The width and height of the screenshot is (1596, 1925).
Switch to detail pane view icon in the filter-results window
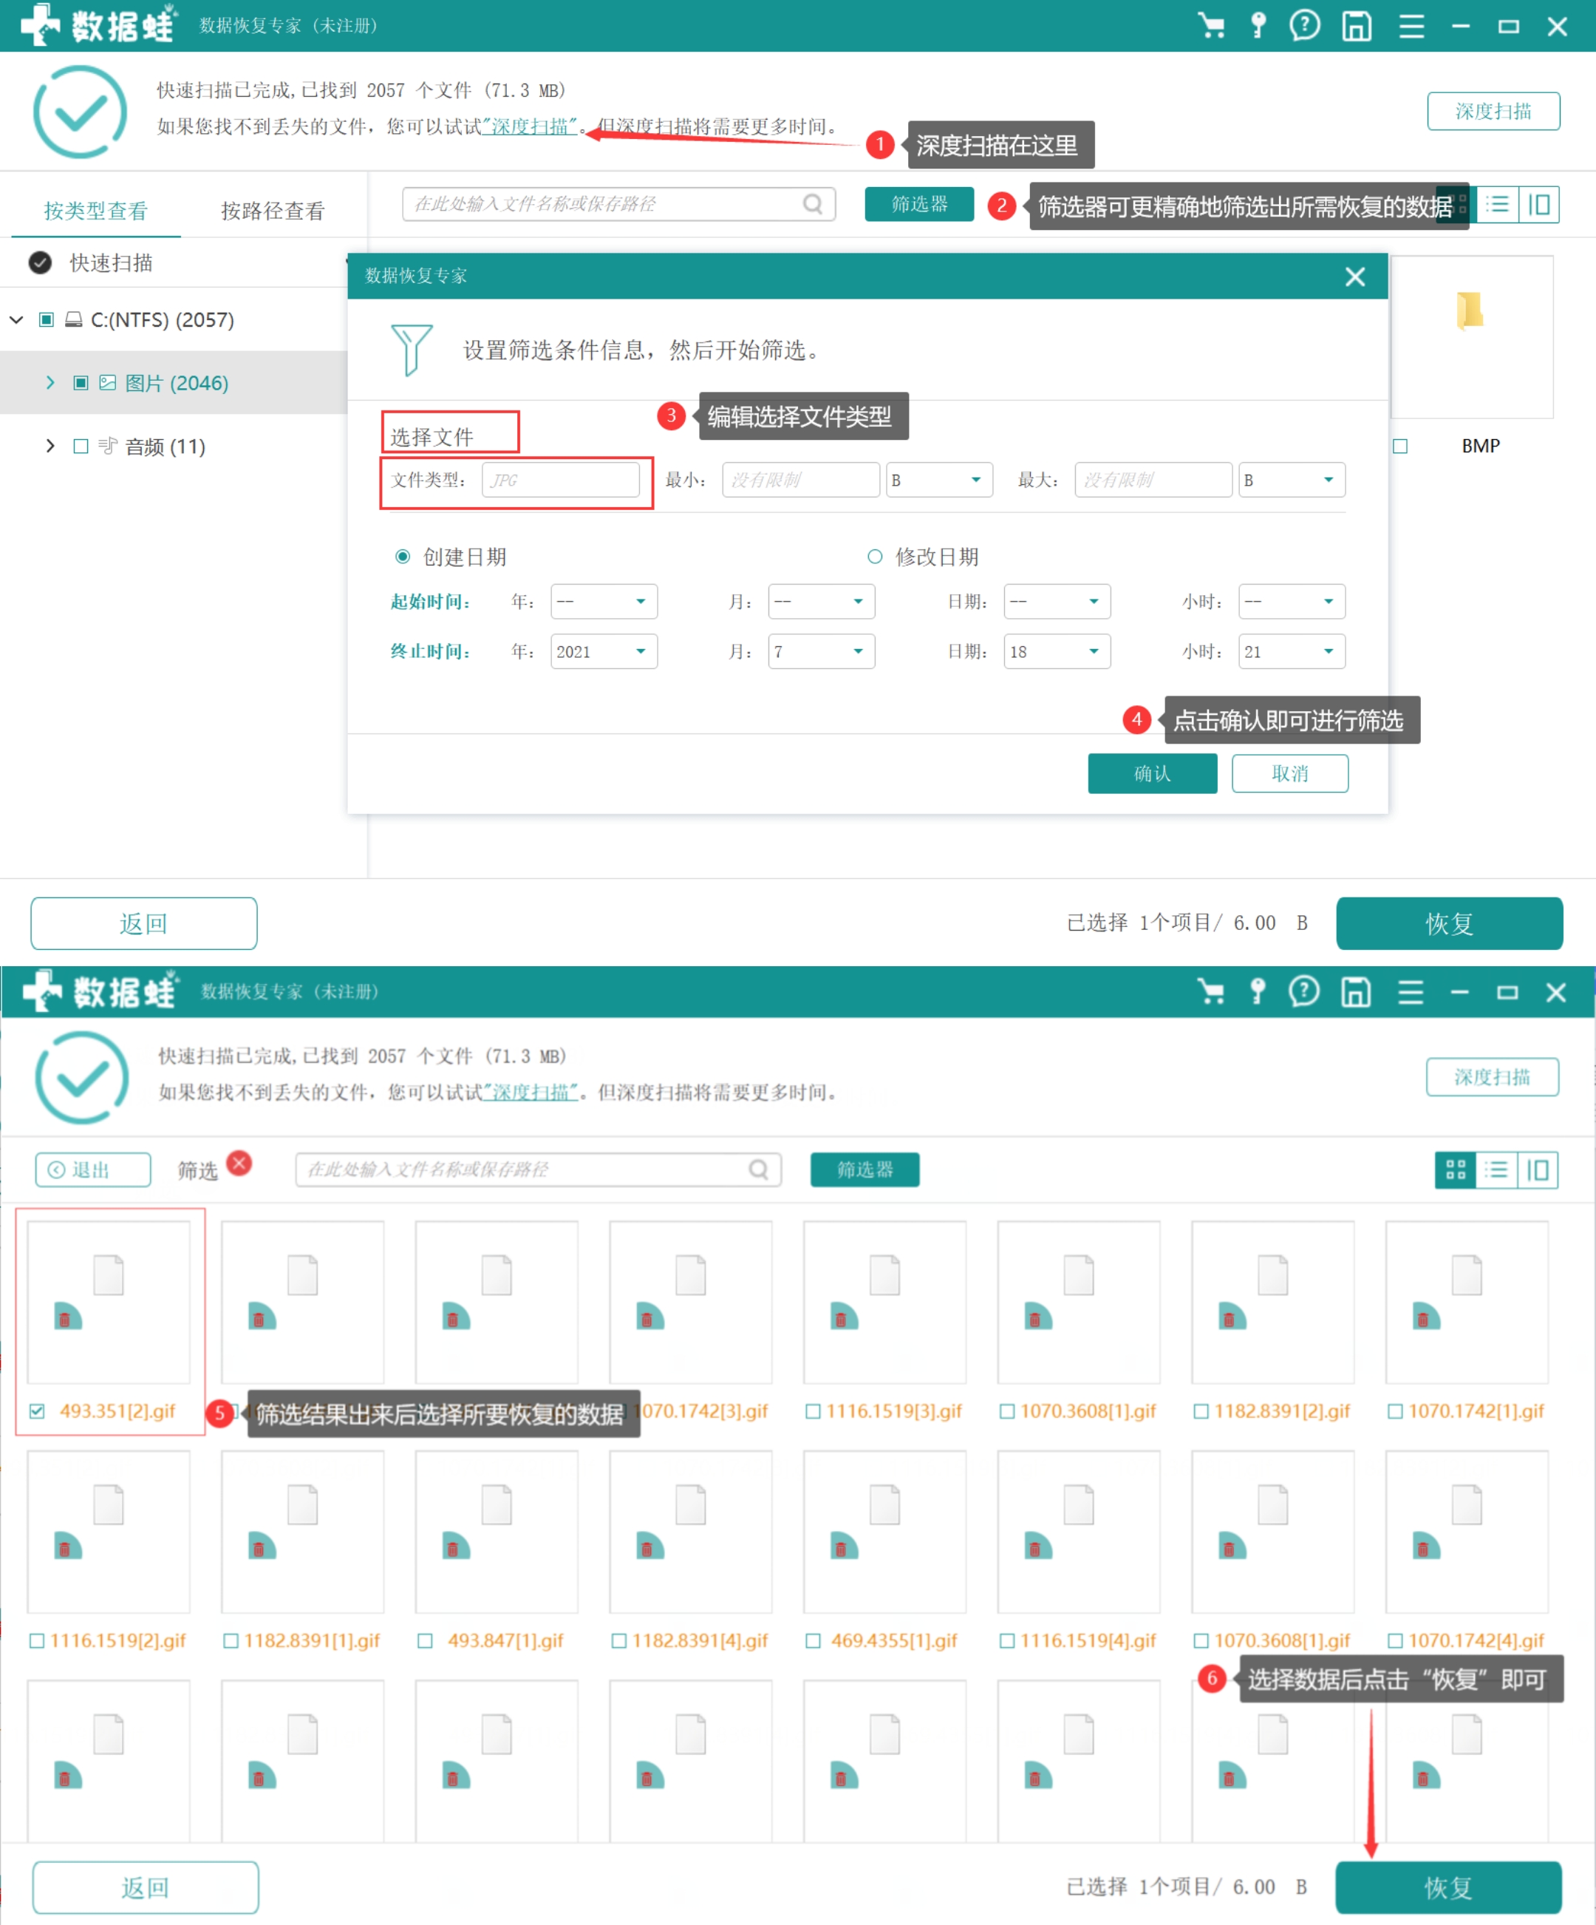1538,1169
